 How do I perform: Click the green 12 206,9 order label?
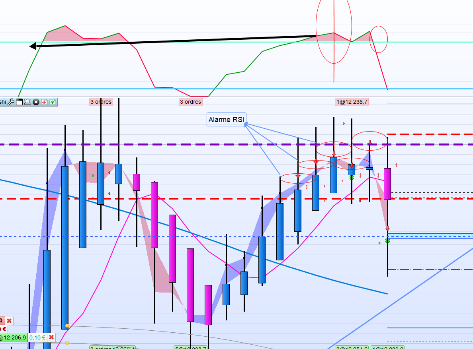pos(13,337)
